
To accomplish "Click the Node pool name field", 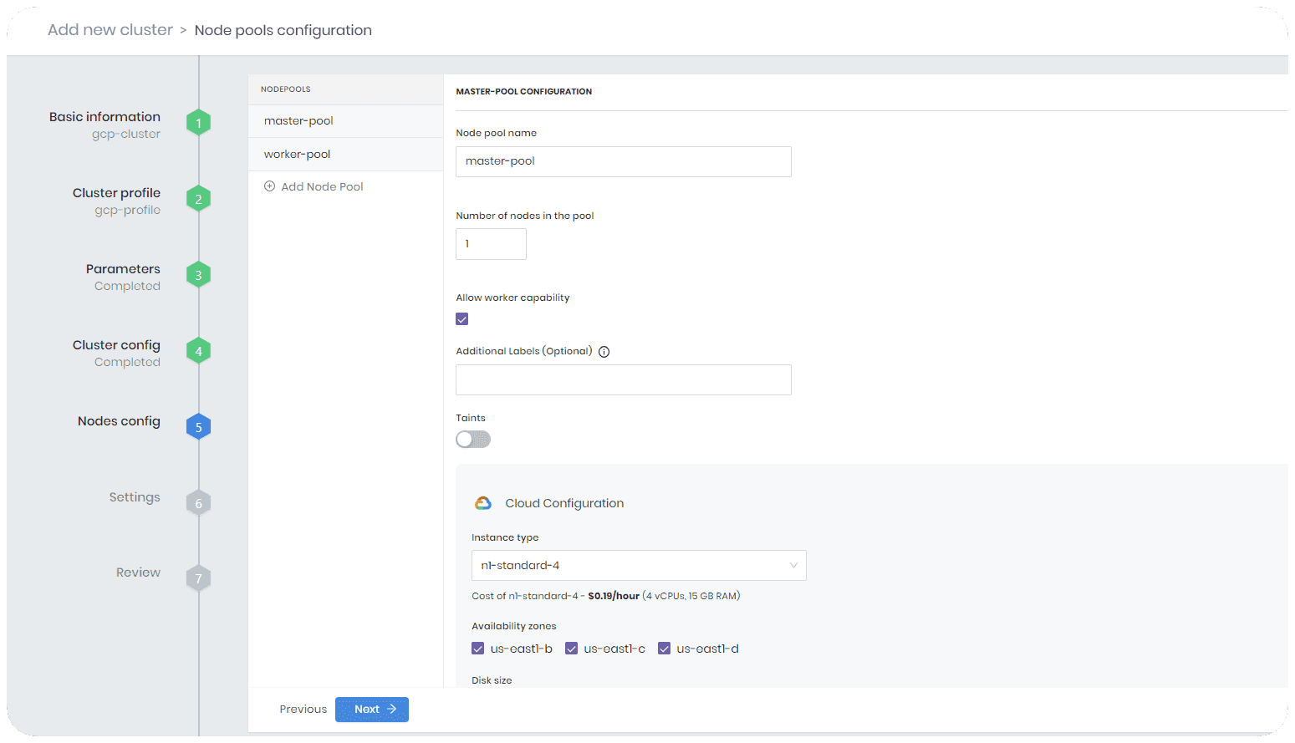I will (x=624, y=162).
